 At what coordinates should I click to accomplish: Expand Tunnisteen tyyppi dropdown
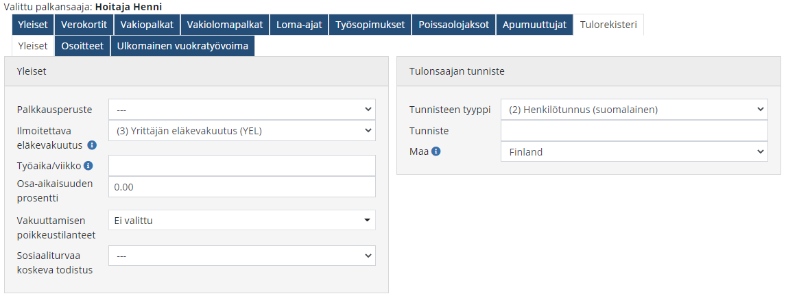(634, 110)
